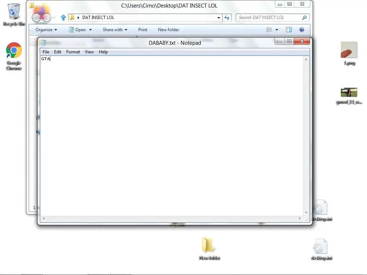The height and width of the screenshot is (275, 367).
Task: Close the DABABY.txt Notepad window
Action: coord(302,42)
